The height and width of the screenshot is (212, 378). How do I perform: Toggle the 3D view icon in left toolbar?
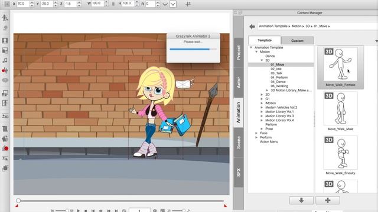pyautogui.click(x=5, y=116)
